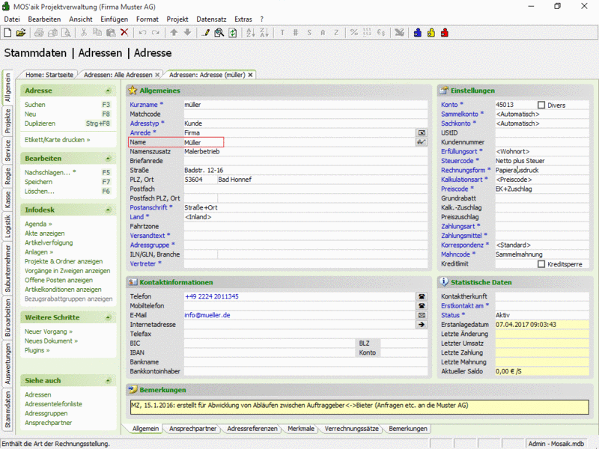Click the Straße field with Badstr. 12-16
Viewport: 599px width, 449px height.
[305, 171]
